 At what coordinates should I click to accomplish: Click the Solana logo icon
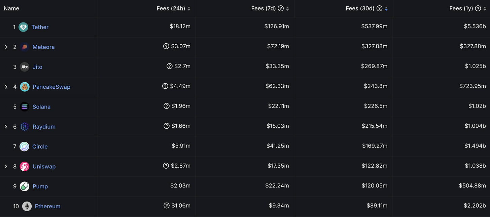pyautogui.click(x=25, y=107)
